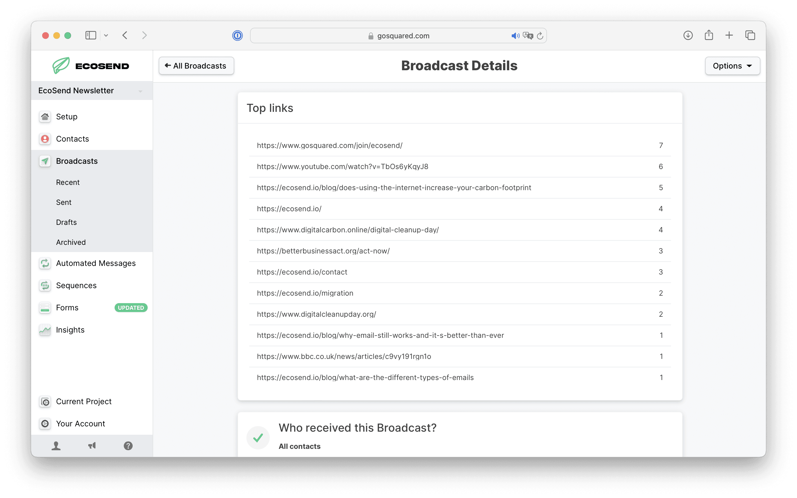Select Contacts in the sidebar
Screen dimensions: 797x498
72,139
